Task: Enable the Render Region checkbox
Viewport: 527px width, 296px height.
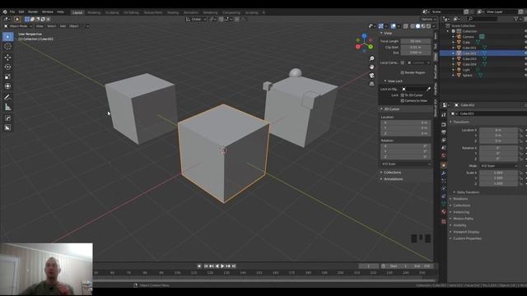Action: tap(403, 72)
